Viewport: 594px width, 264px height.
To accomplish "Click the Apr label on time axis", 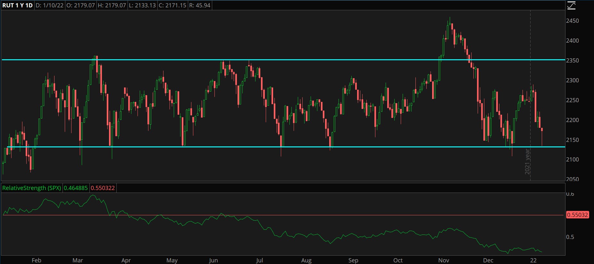I will (126, 260).
